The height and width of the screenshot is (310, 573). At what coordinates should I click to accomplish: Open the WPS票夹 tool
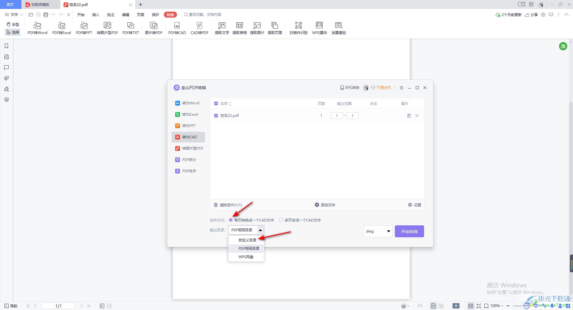click(319, 28)
